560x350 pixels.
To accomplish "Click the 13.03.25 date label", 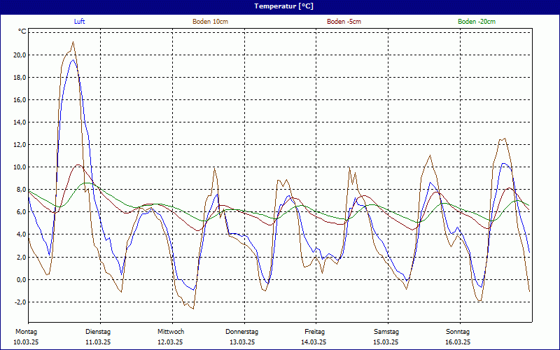I will coord(242,342).
